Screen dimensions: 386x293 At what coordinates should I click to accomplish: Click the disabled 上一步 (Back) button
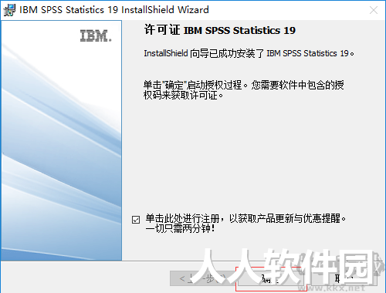pyautogui.click(x=203, y=278)
